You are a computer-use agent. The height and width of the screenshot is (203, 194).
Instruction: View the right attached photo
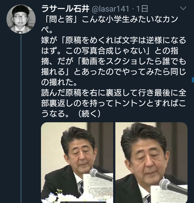151,163
